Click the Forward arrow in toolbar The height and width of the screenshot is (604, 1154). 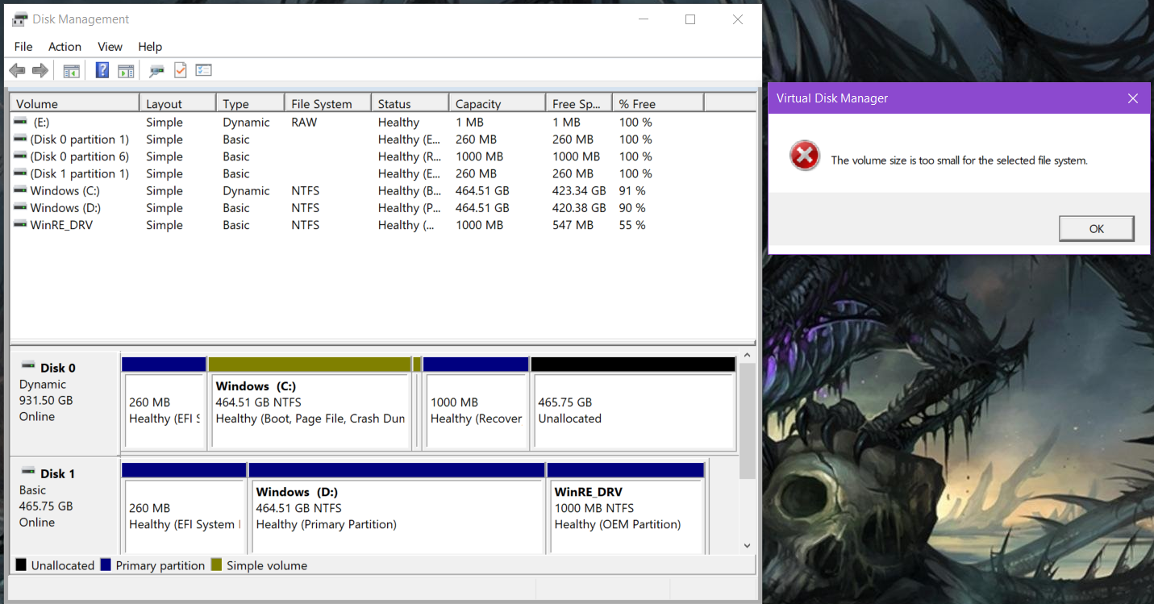(40, 71)
